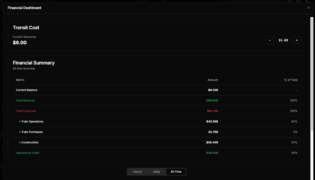Click the dashboard's vertical scrollbar

312,74
